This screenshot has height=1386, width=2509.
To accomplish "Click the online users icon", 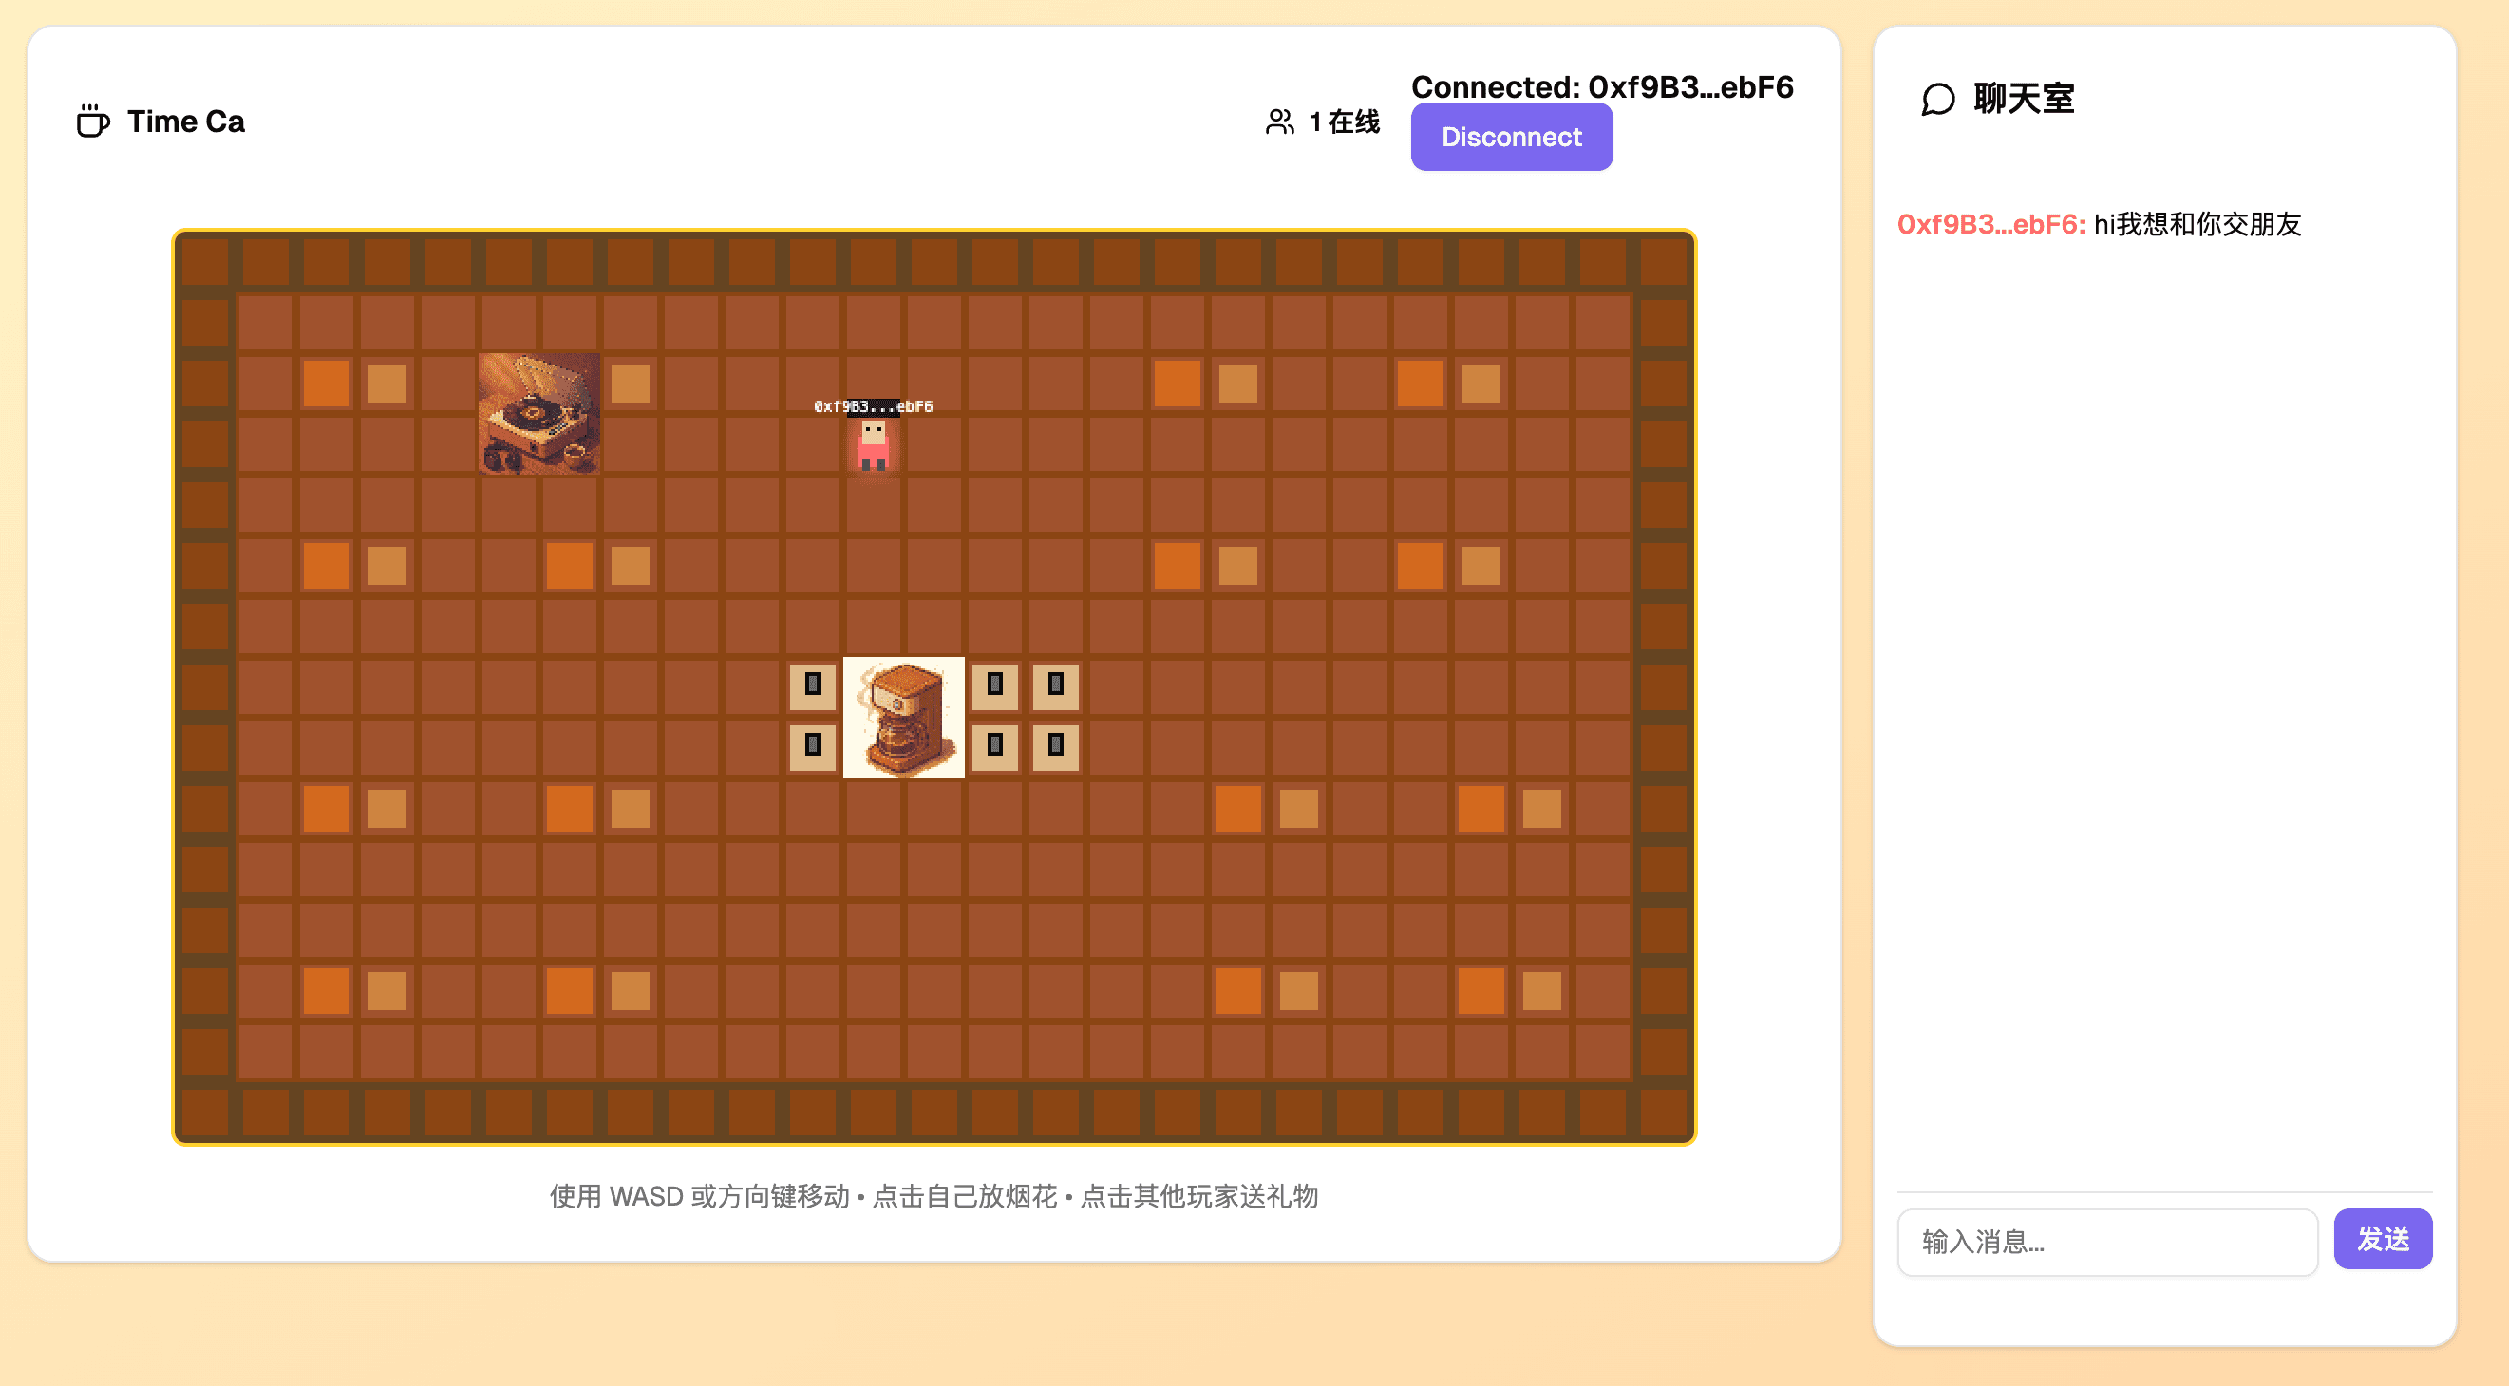I will (x=1279, y=122).
